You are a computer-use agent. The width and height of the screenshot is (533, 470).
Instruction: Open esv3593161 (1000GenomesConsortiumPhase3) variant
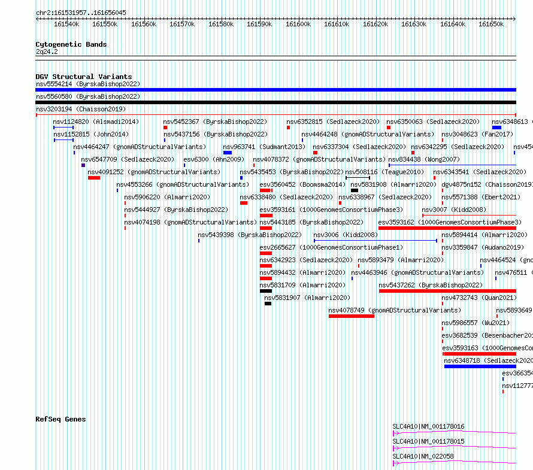tap(331, 210)
